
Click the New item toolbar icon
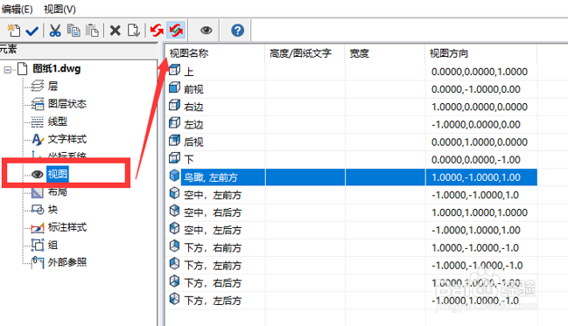point(13,31)
